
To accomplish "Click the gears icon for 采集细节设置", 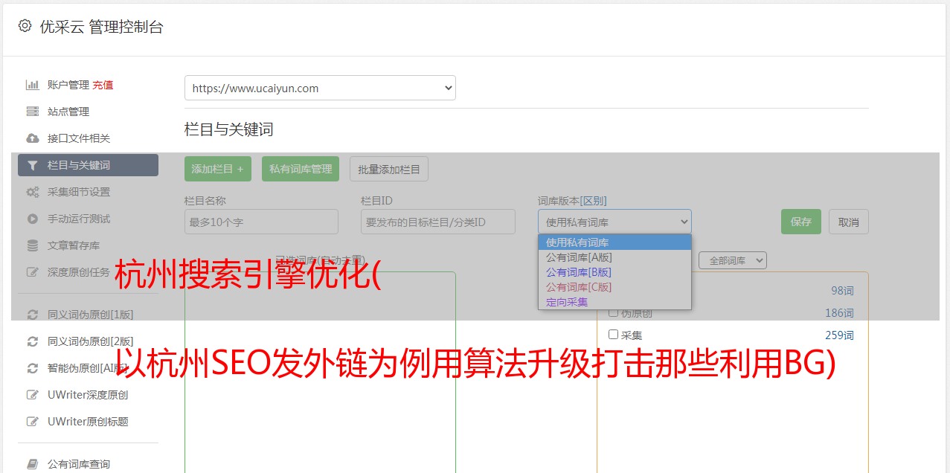I will point(32,192).
